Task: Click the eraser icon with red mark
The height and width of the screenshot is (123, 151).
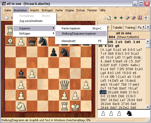Action: pyautogui.click(x=133, y=18)
